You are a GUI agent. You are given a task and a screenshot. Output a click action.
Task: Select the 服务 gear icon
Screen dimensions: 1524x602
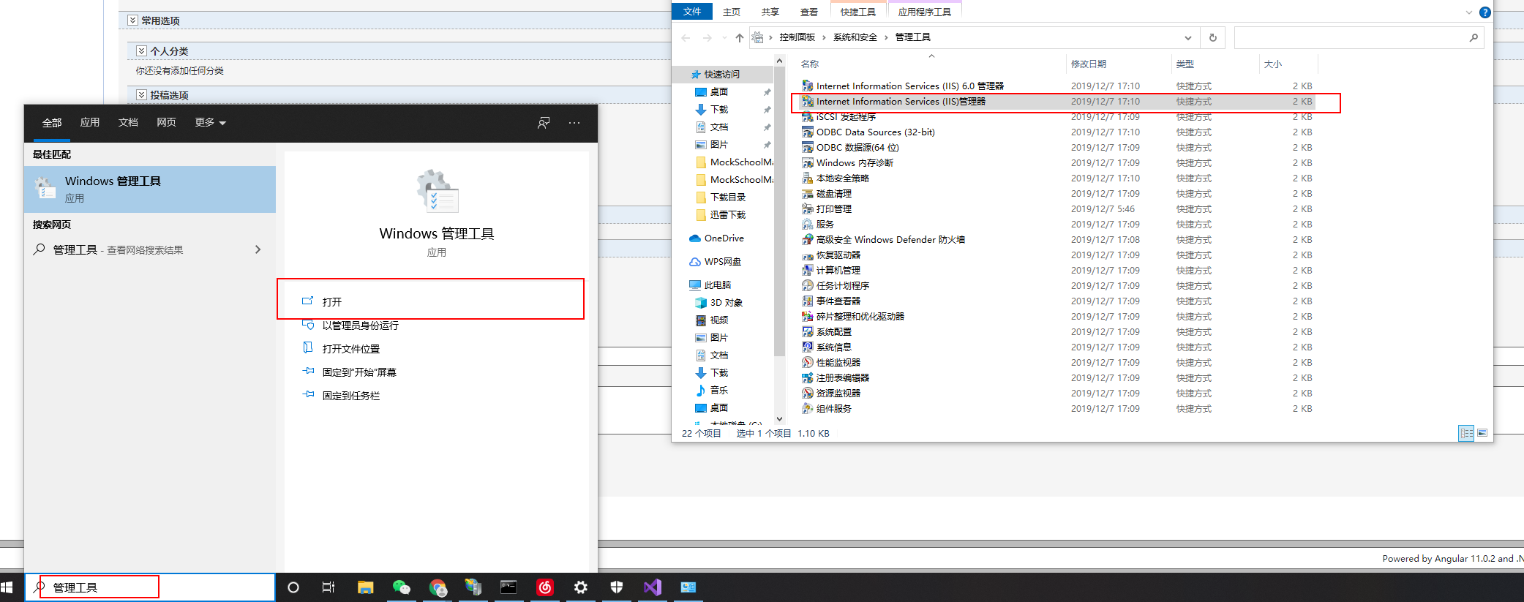pyautogui.click(x=807, y=224)
